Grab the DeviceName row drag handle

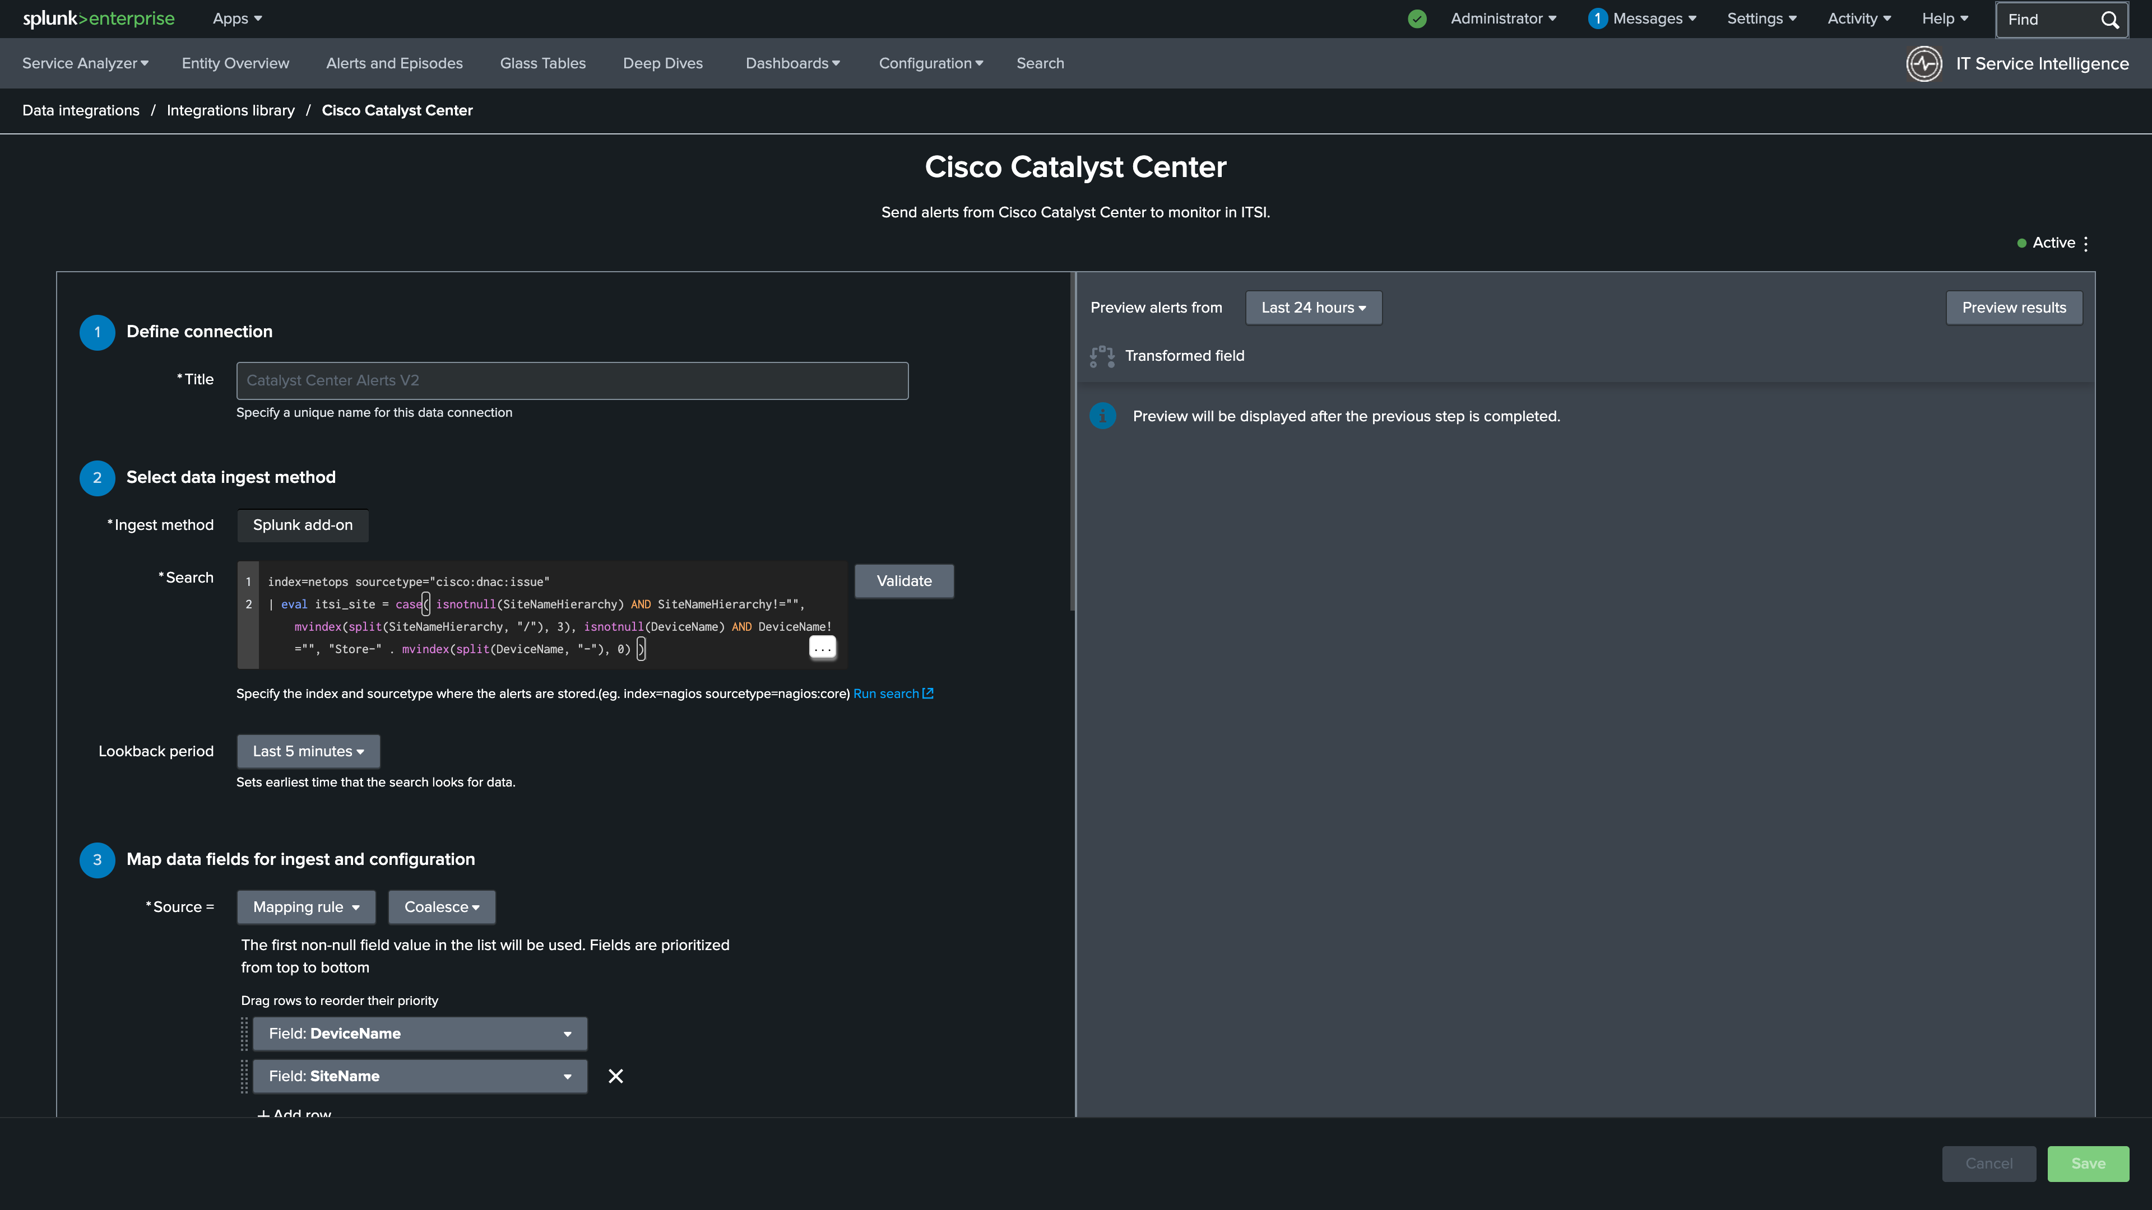point(244,1034)
